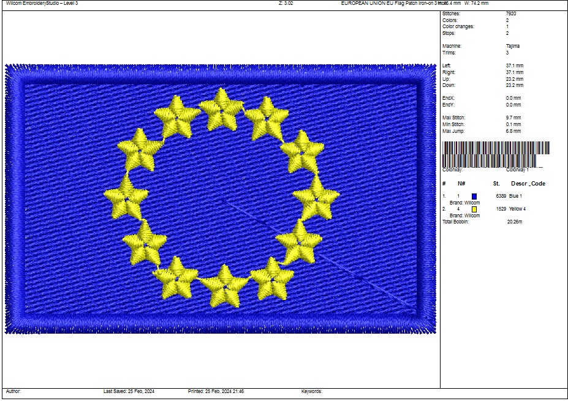This screenshot has width=568, height=401.
Task: Click the Total Bobbin value 20.26m
Action: point(515,222)
